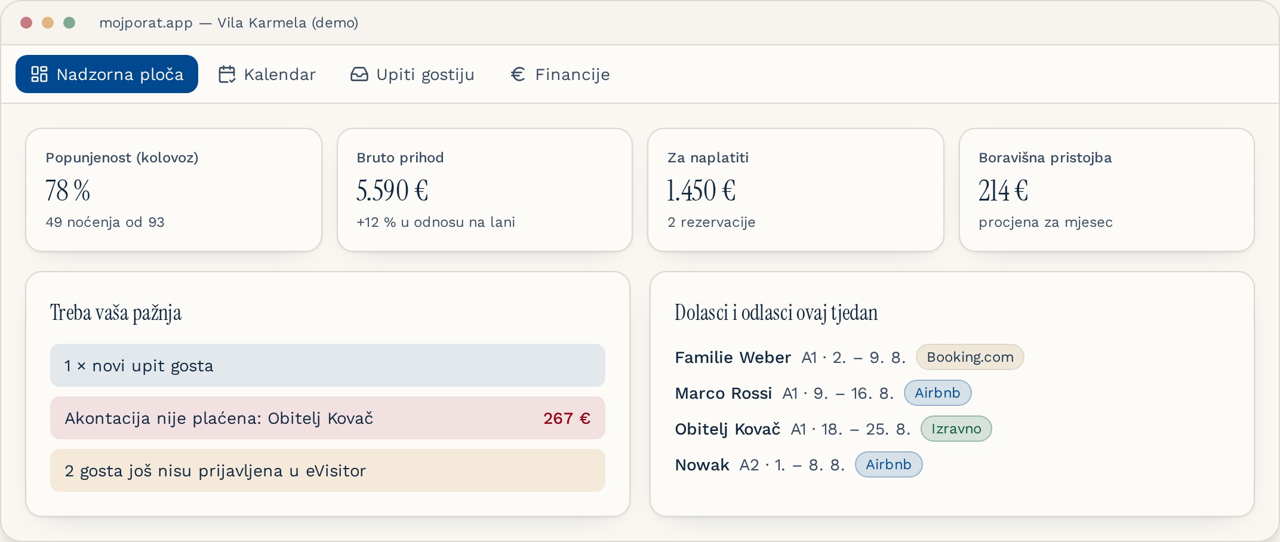
Task: Open the Bruto prihod card
Action: (x=485, y=190)
